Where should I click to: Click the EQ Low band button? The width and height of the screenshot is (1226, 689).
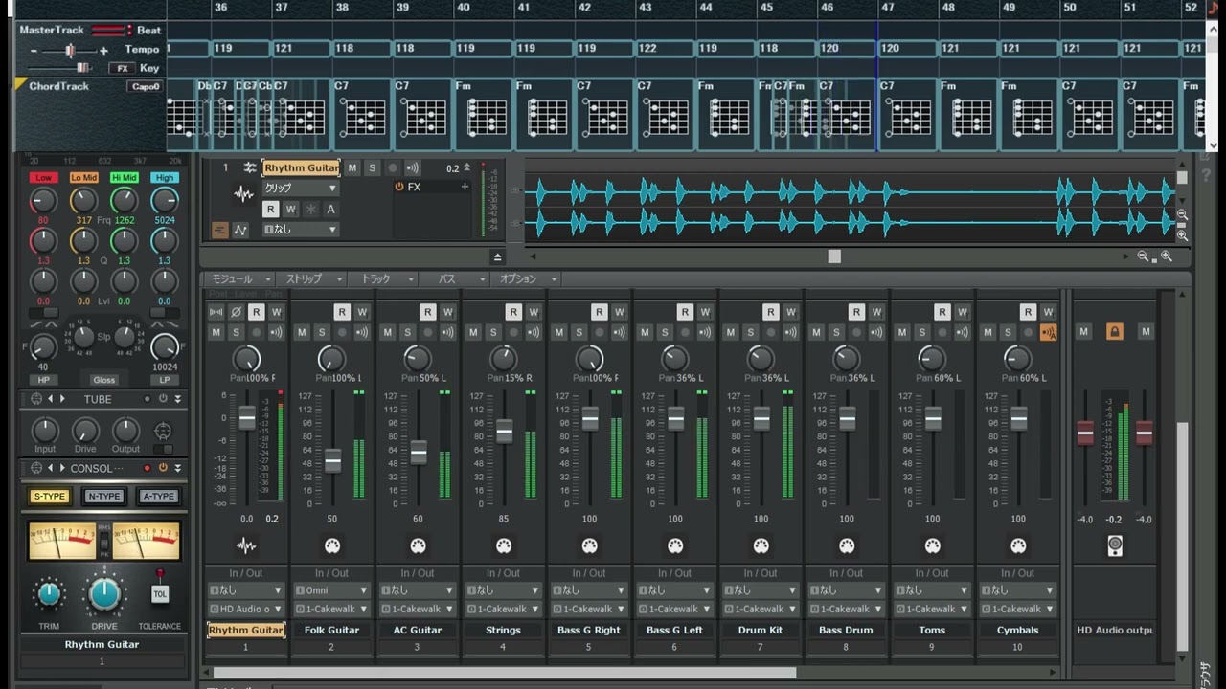pyautogui.click(x=43, y=178)
